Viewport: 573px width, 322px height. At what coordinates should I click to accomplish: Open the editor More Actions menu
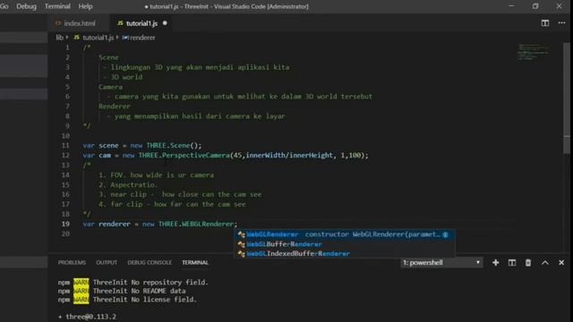coord(561,23)
